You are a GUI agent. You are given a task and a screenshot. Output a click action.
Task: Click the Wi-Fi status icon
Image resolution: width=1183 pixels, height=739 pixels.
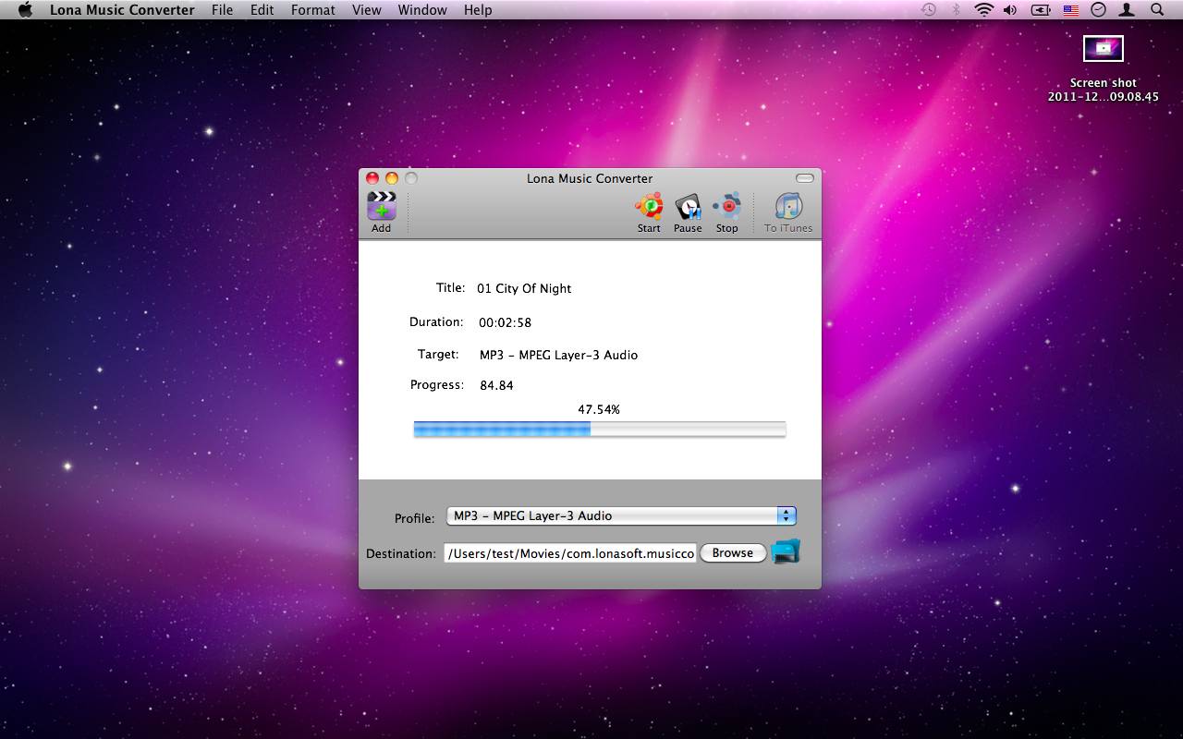click(x=984, y=10)
